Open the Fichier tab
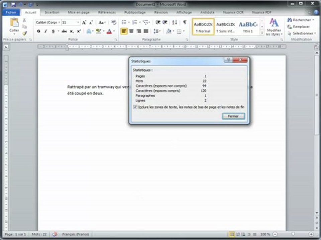 click(11, 12)
